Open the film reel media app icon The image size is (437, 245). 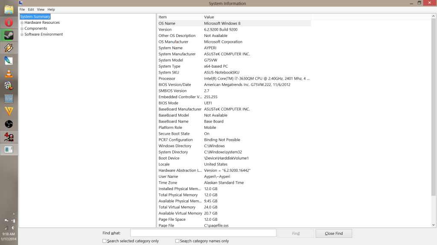[x=9, y=86]
